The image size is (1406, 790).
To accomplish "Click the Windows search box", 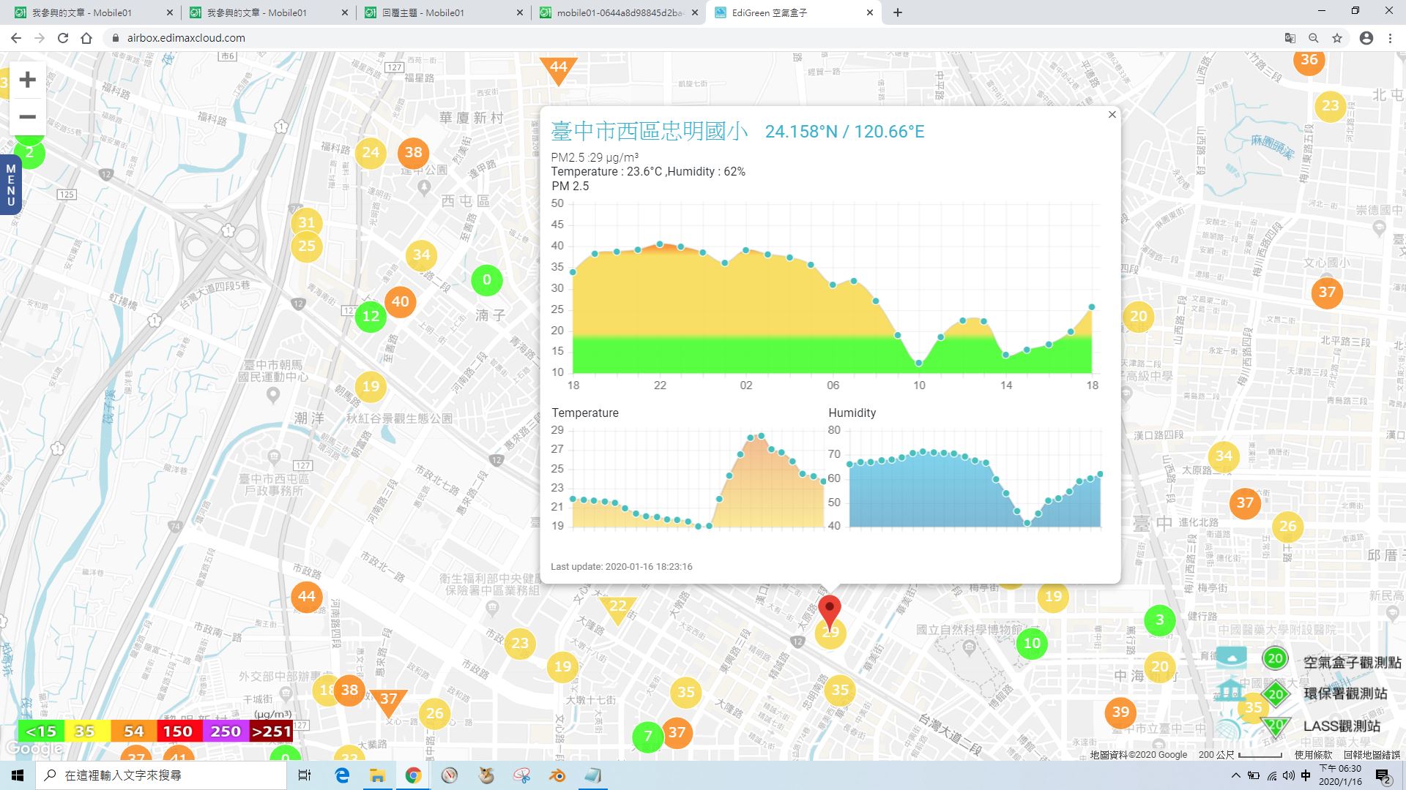I will [161, 775].
